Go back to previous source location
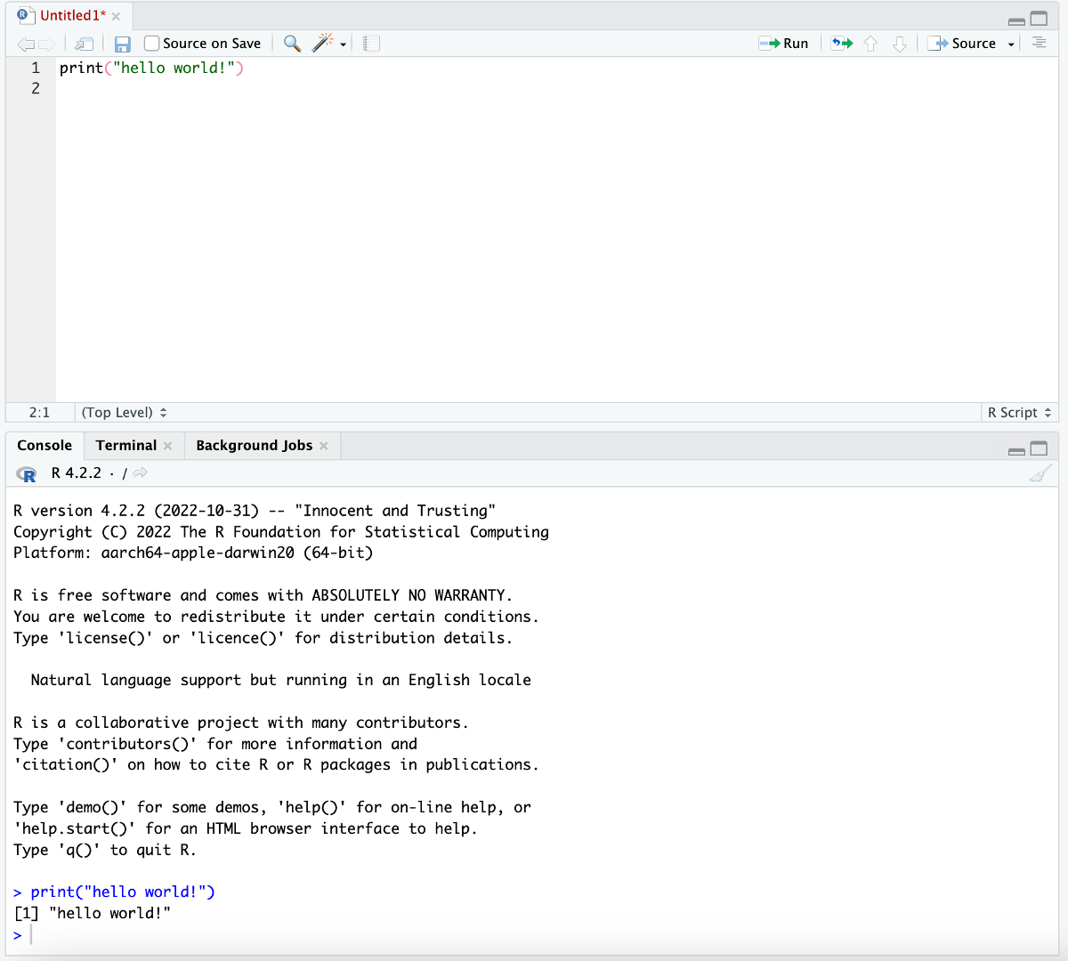 coord(26,44)
